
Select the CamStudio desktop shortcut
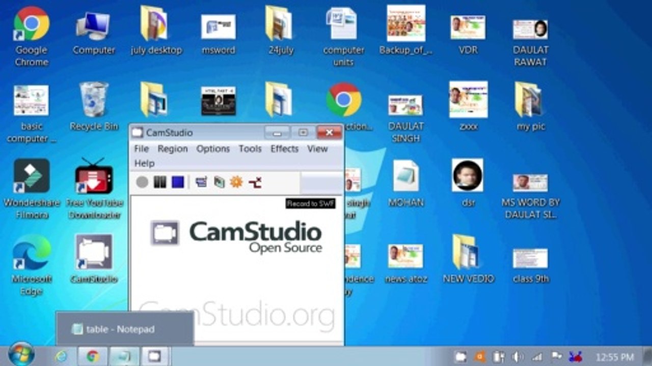click(94, 259)
